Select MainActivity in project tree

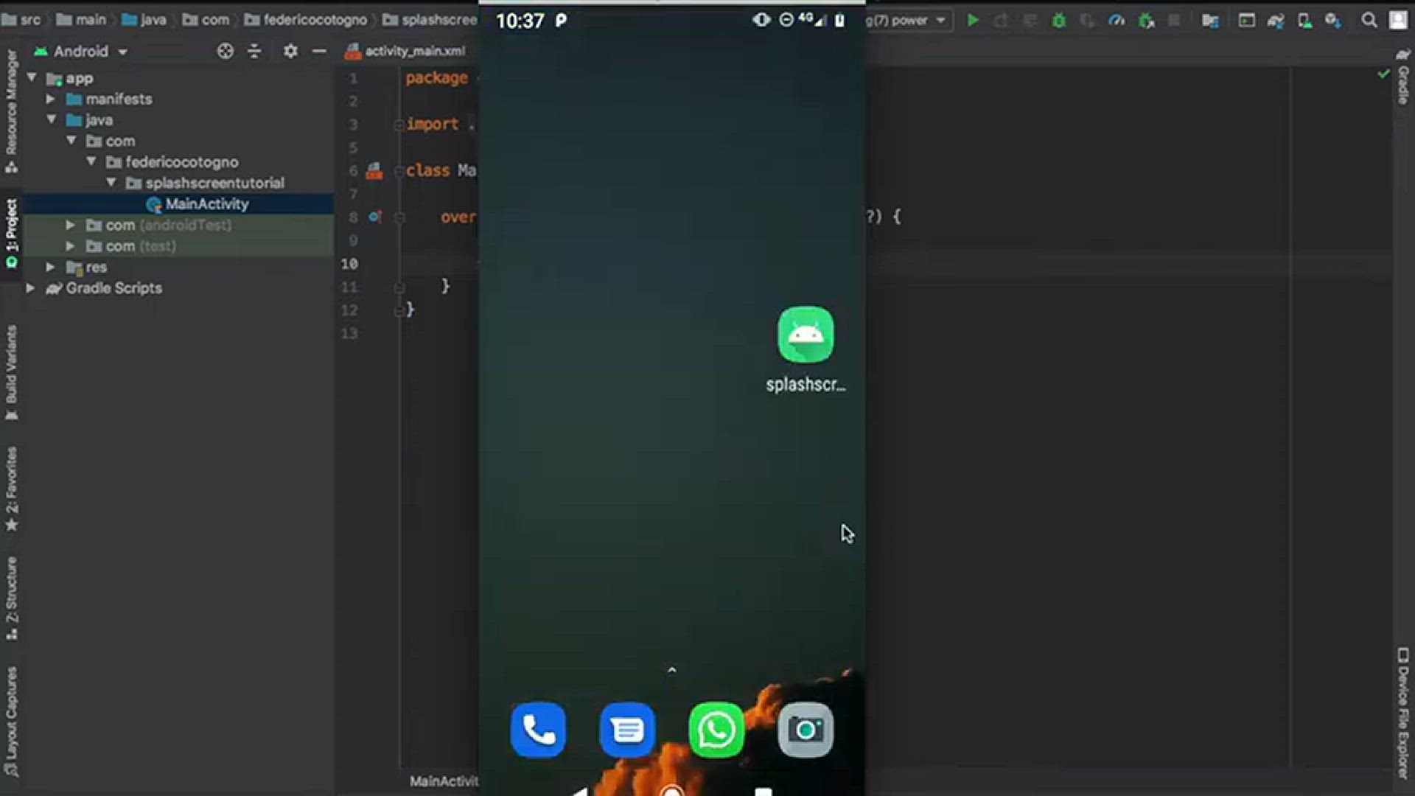206,204
